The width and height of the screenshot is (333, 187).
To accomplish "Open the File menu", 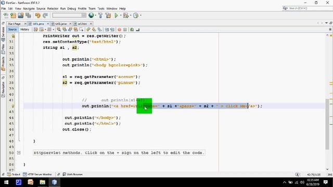I will coord(4,8).
